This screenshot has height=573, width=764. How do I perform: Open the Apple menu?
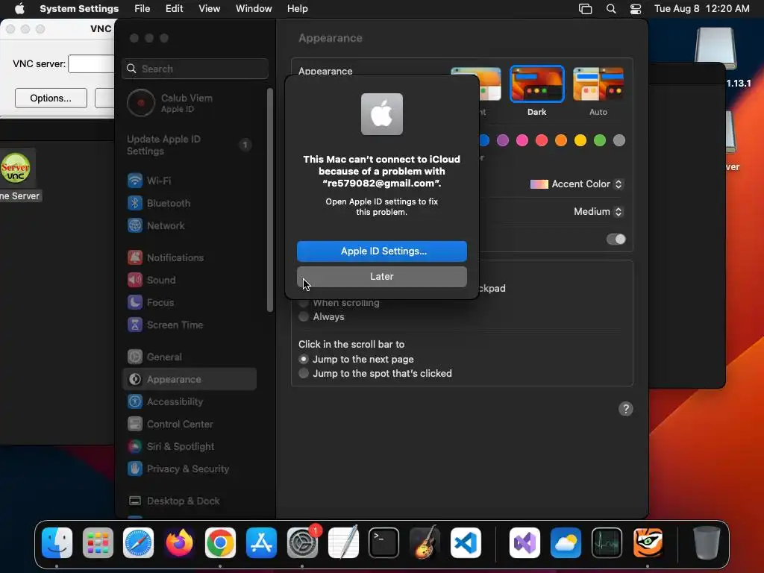point(19,9)
